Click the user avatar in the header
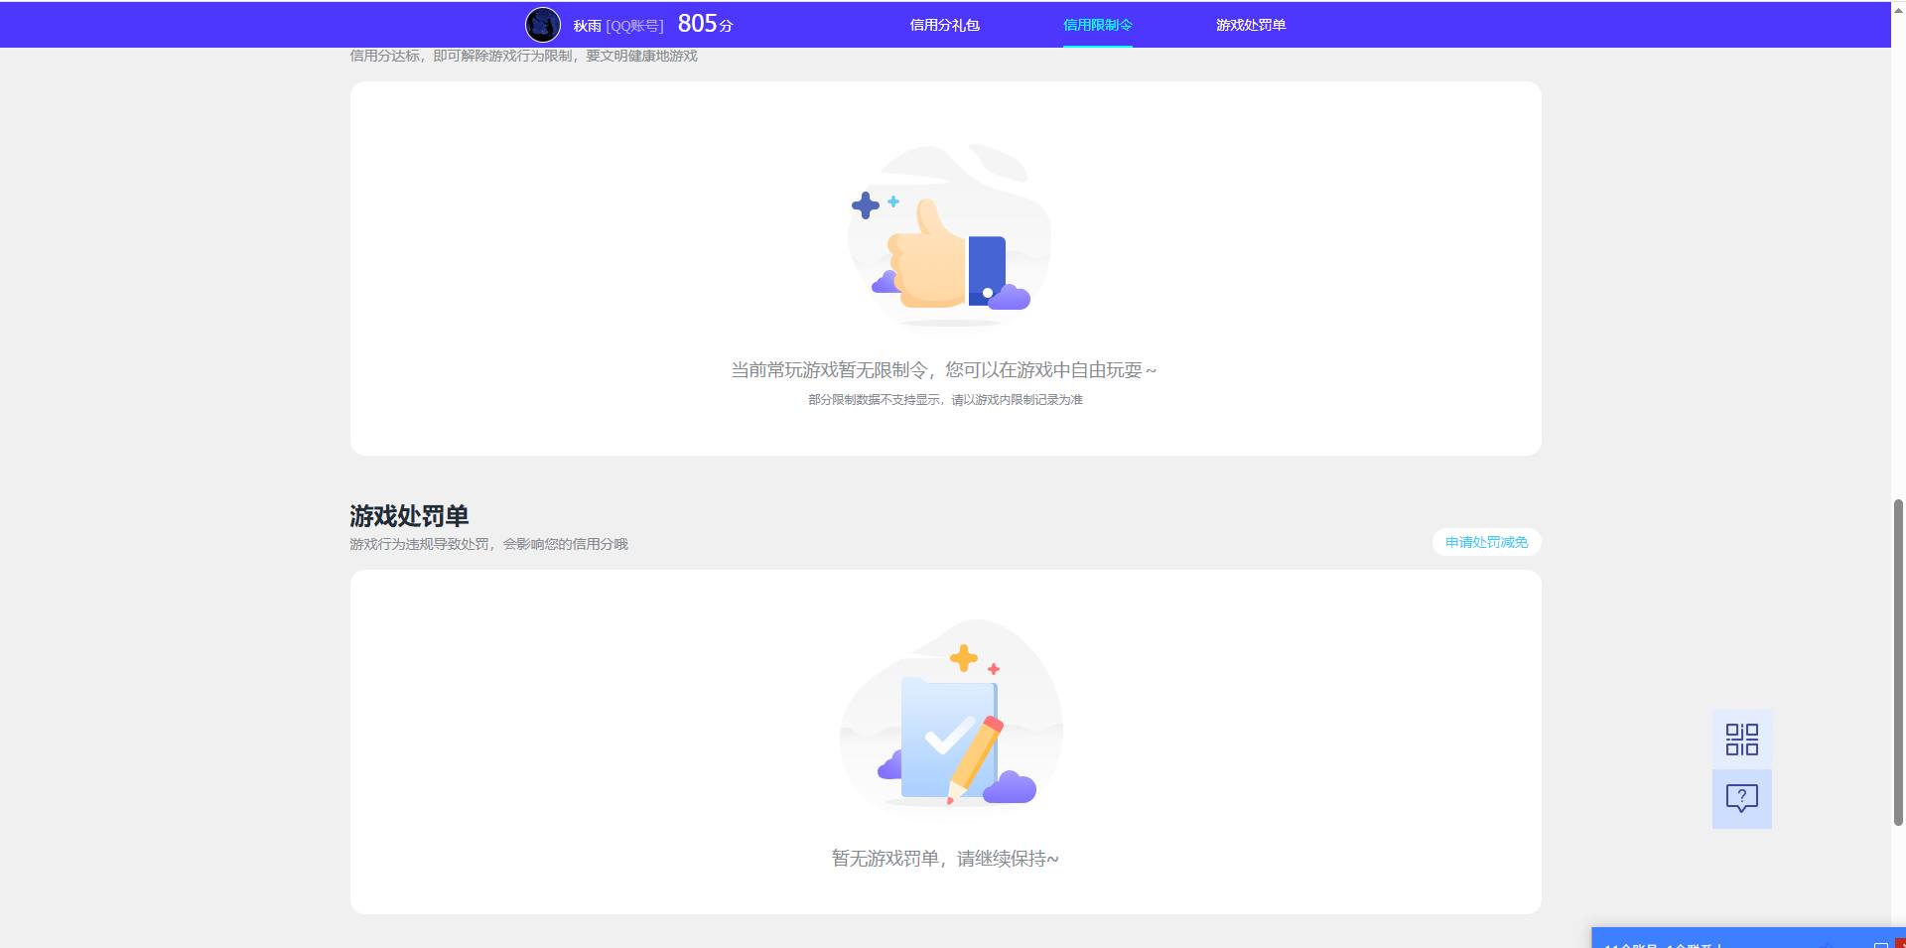The image size is (1906, 948). (x=543, y=25)
